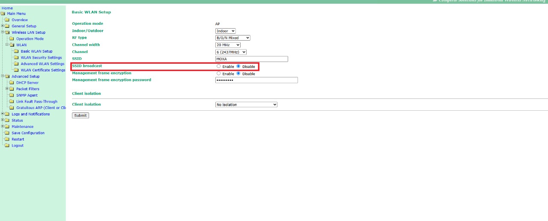Click the folder icon next to DHCP Server

click(12, 83)
